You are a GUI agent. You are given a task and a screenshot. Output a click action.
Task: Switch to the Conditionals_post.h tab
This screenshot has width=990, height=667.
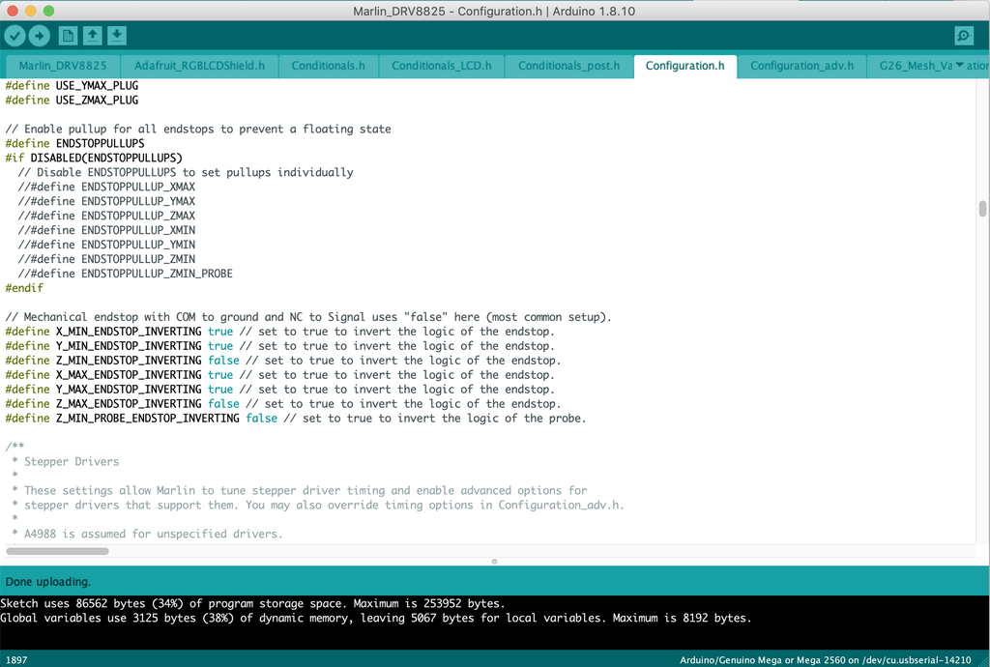568,66
